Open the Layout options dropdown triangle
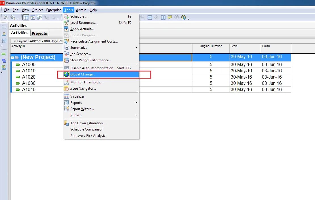Viewport: 315px width, 200px height. tap(15, 41)
